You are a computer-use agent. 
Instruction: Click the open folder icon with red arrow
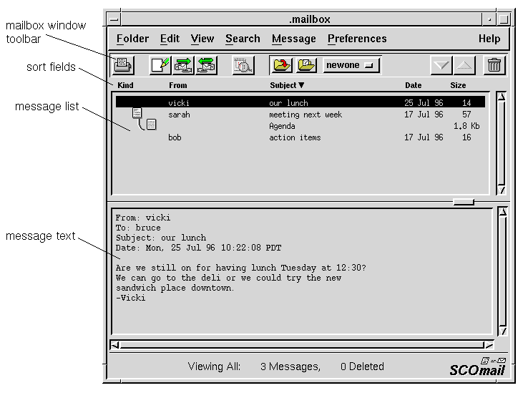click(x=282, y=66)
